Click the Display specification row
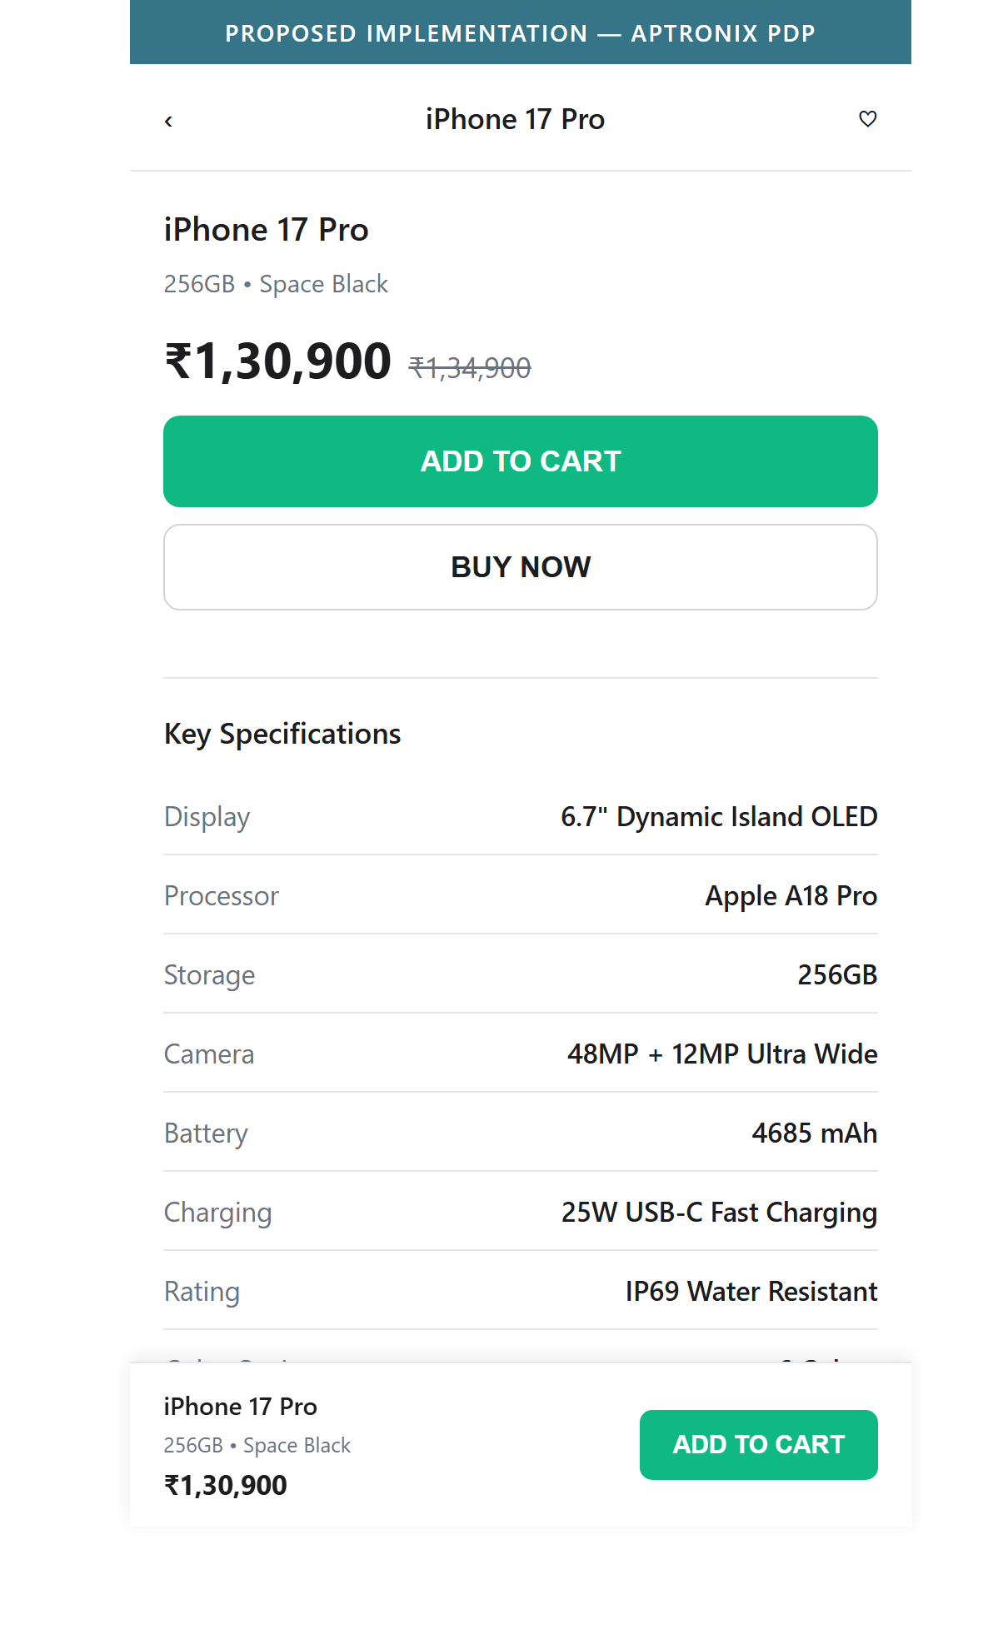The image size is (1008, 1649). pos(521,817)
